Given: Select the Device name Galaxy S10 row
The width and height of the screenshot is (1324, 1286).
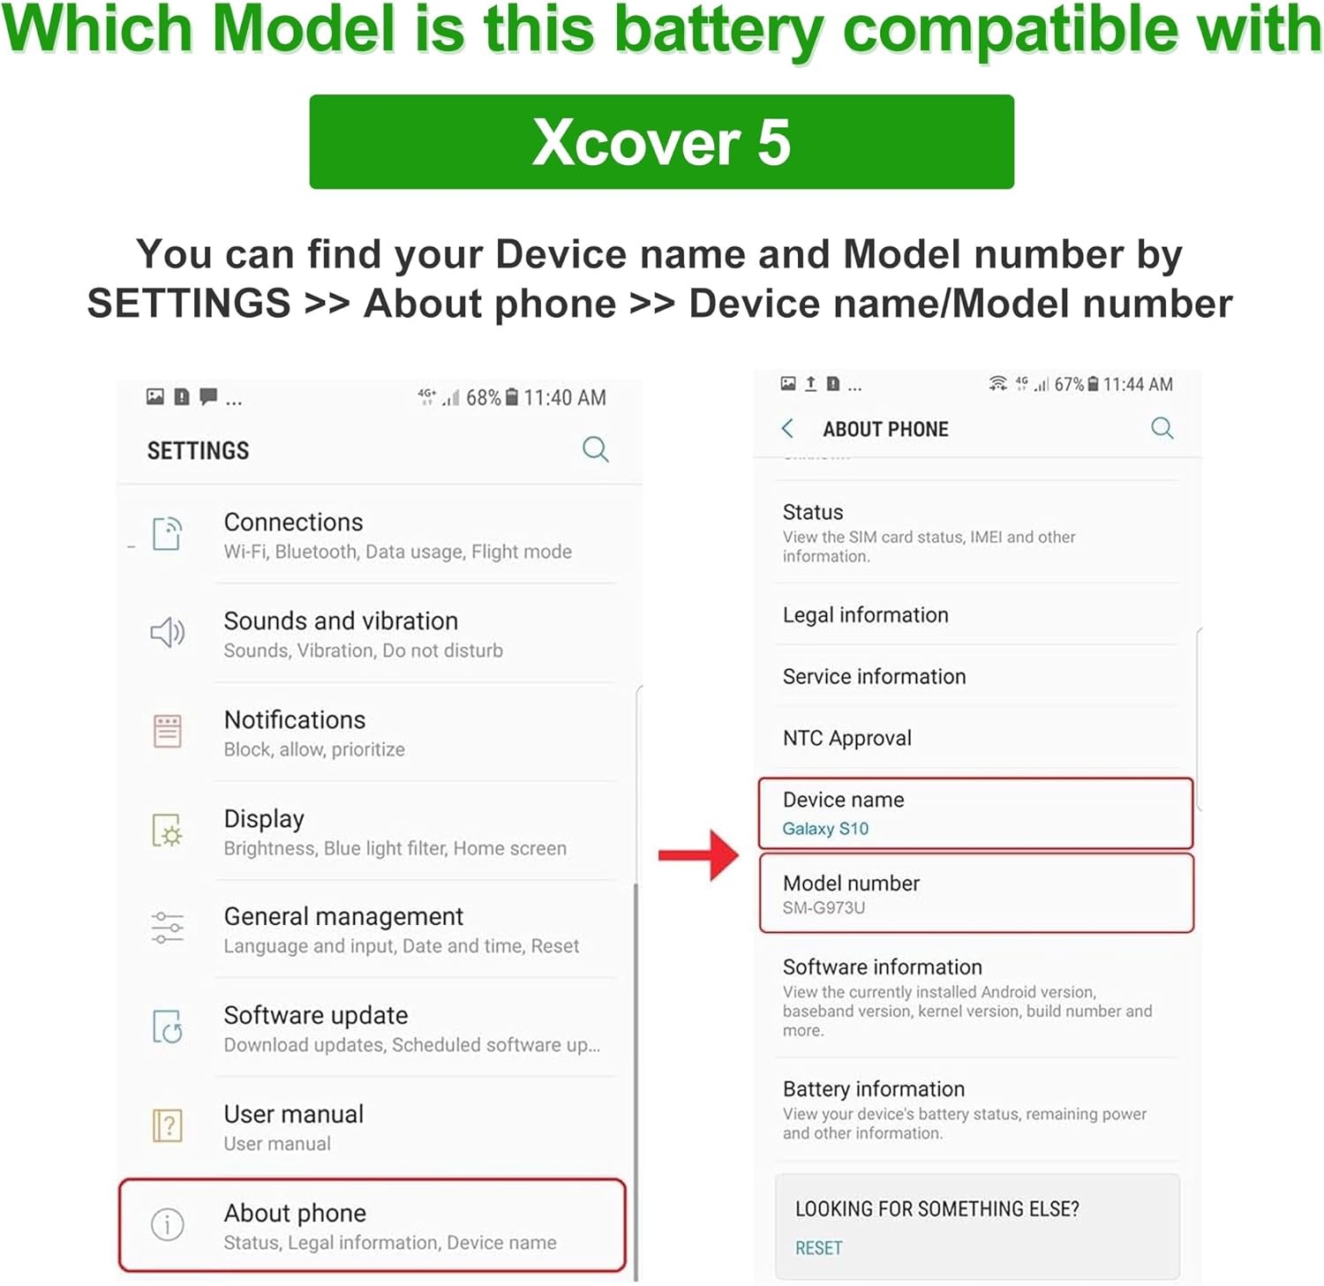Looking at the screenshot, I should coord(975,813).
